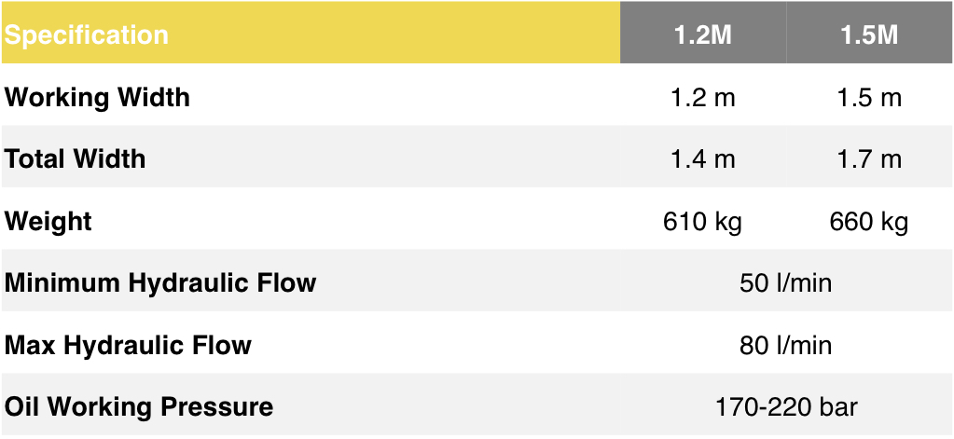
Task: Click the 1.7 m total width value
Action: (x=869, y=159)
